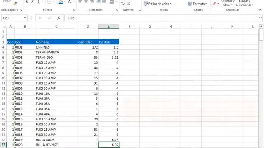Select row 23 header

3,145
